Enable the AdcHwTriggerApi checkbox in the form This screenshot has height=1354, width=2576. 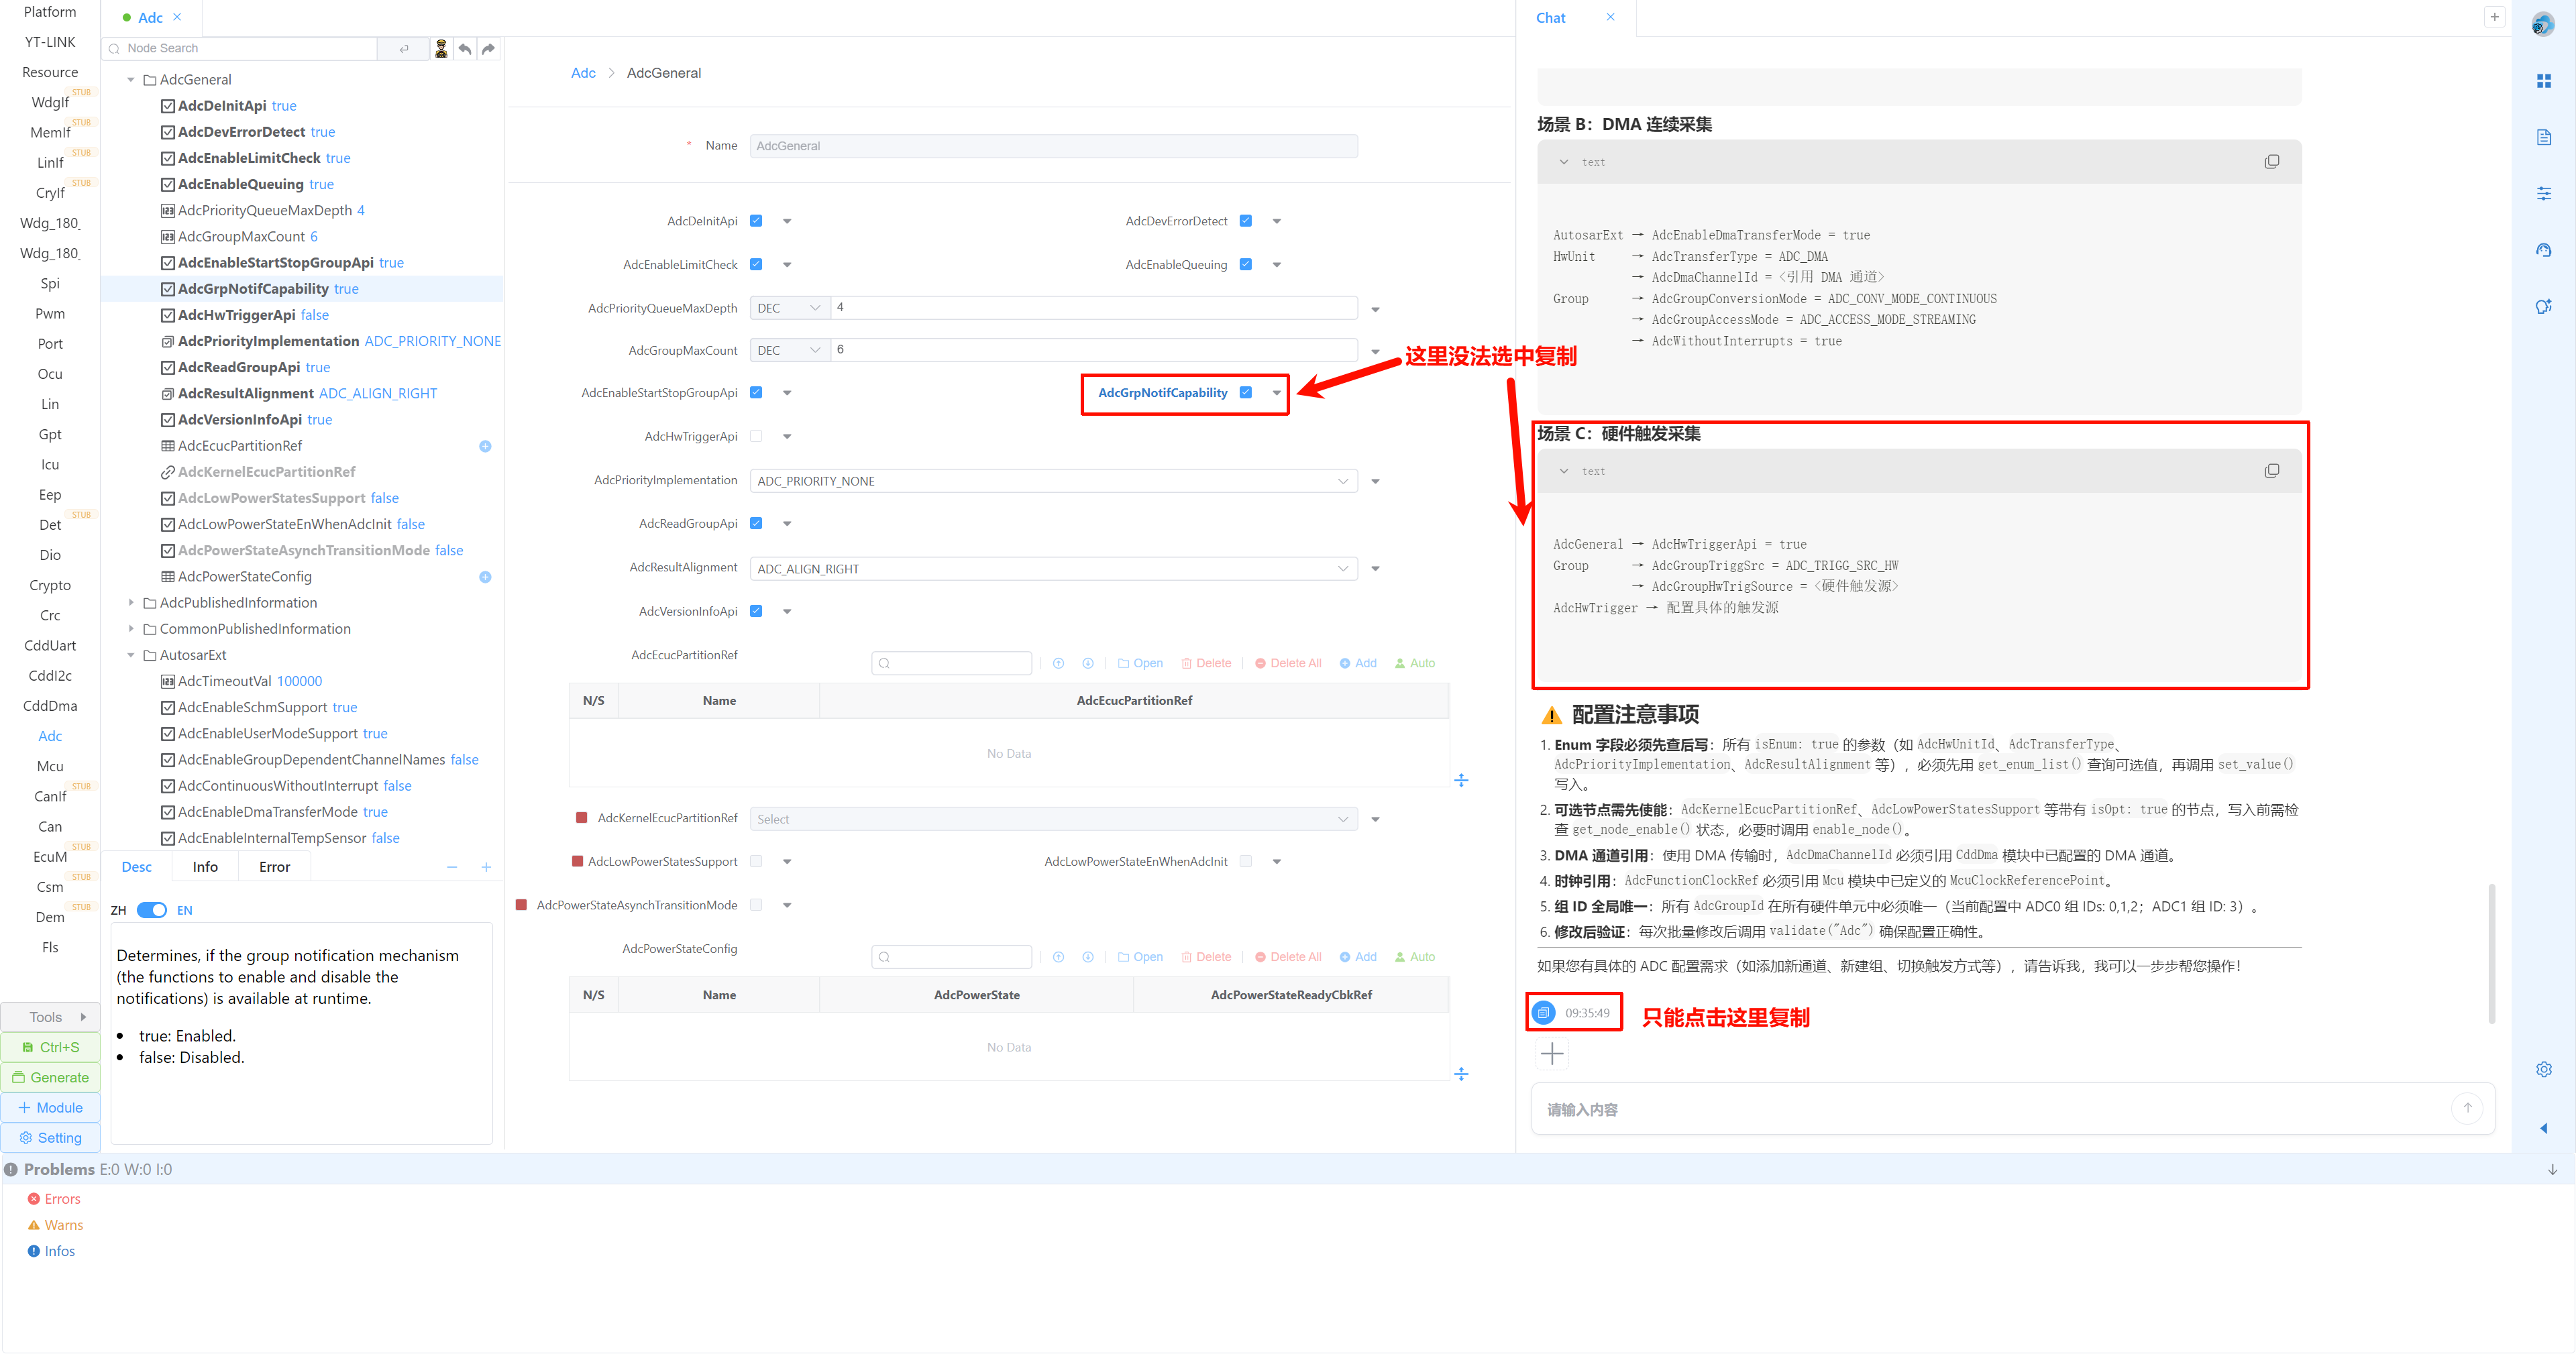(756, 436)
